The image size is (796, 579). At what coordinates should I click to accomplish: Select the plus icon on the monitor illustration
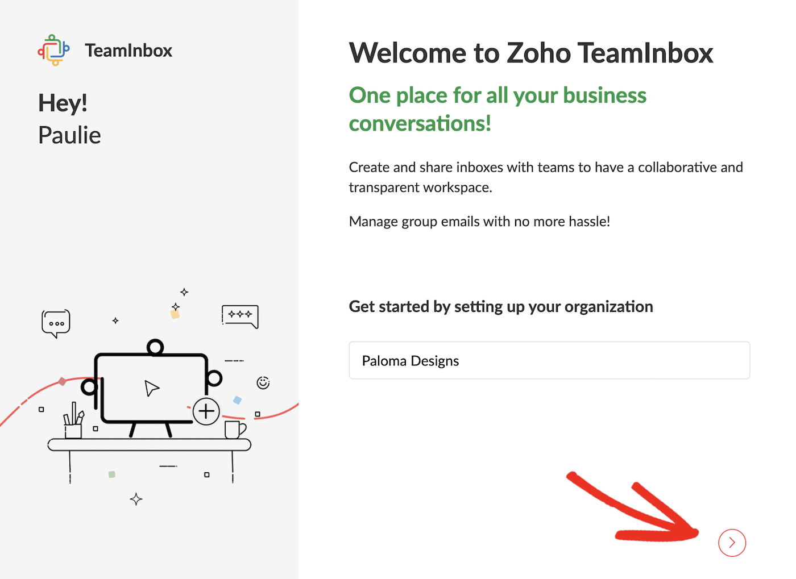(206, 411)
